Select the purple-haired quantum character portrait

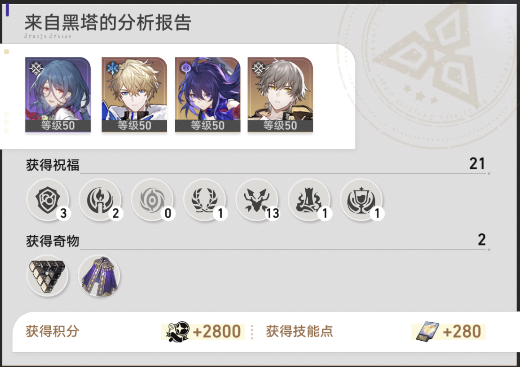208,95
